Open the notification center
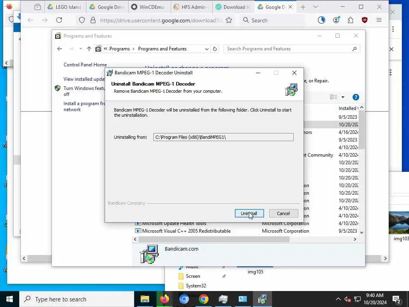 [397, 299]
